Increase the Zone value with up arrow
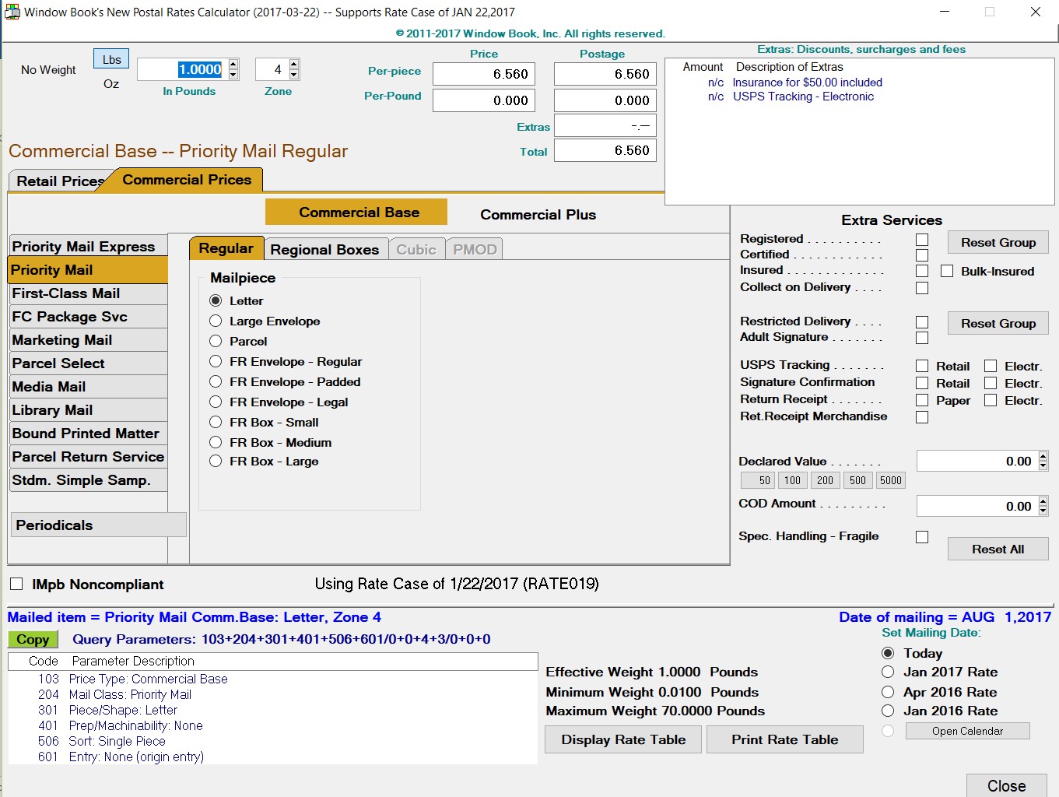Image resolution: width=1059 pixels, height=797 pixels. click(294, 64)
